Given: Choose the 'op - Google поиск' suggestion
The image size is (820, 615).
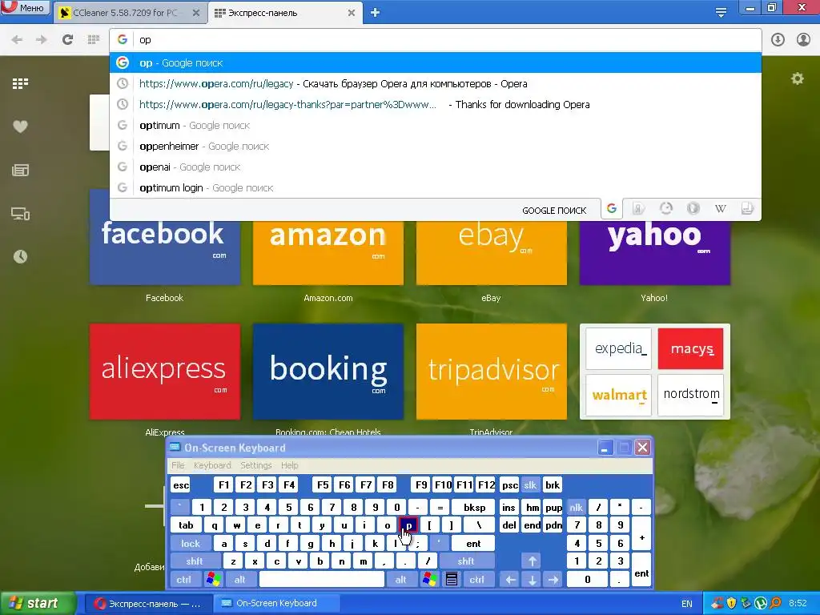Looking at the screenshot, I should [435, 62].
